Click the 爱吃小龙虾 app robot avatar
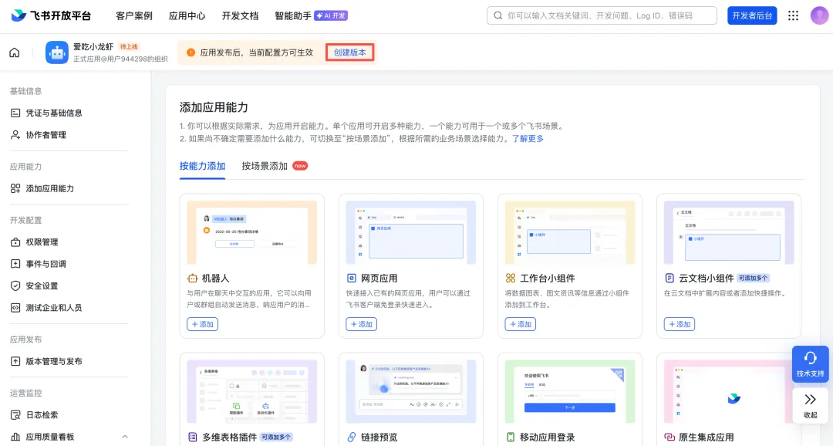Screen dimensions: 833x446 [57, 52]
